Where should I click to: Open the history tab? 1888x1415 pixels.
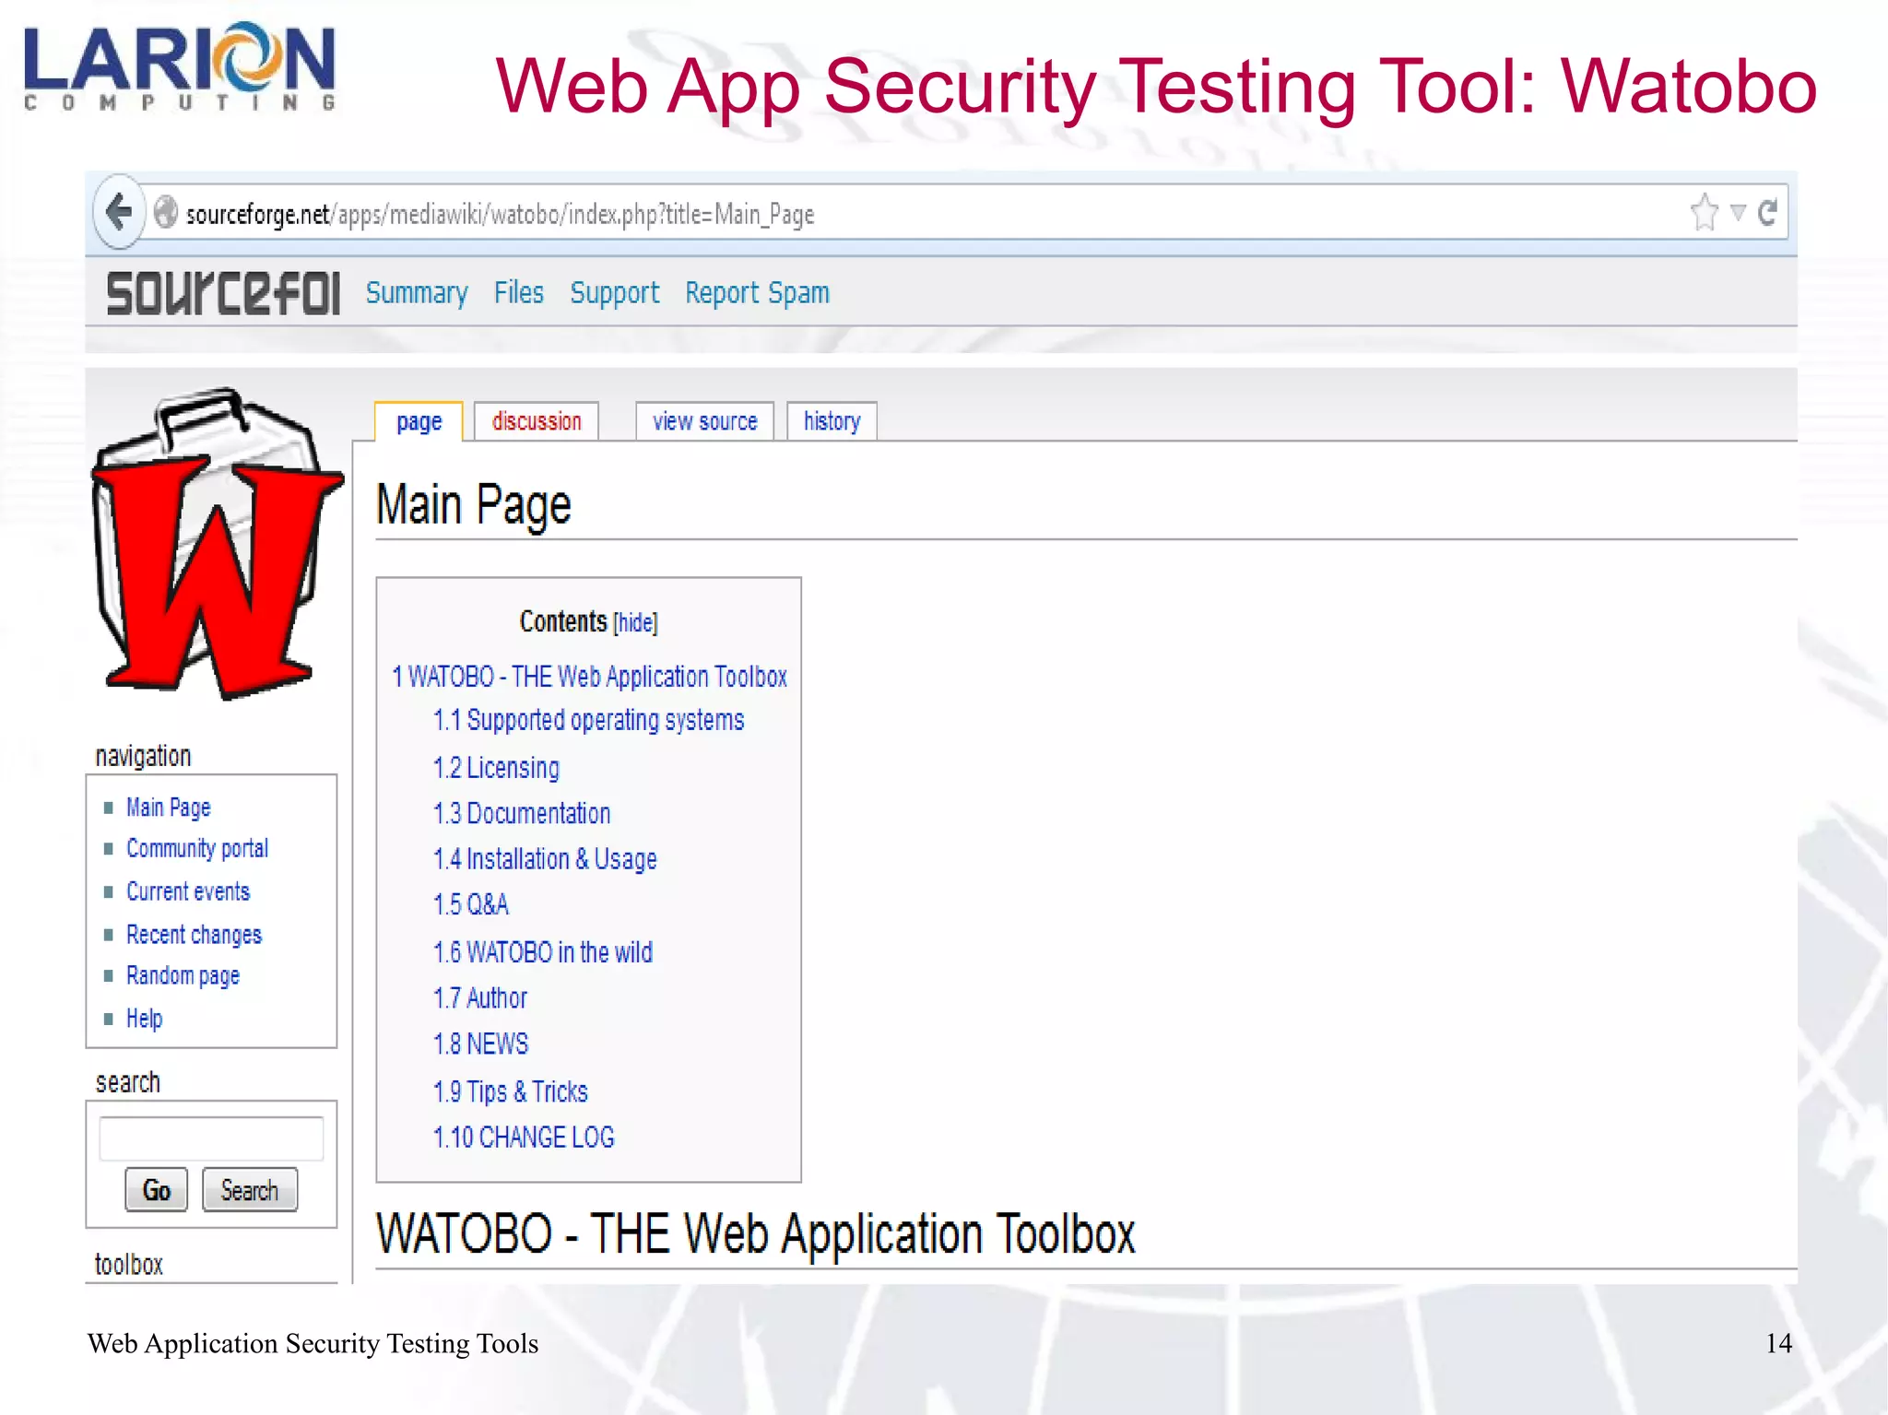[832, 421]
